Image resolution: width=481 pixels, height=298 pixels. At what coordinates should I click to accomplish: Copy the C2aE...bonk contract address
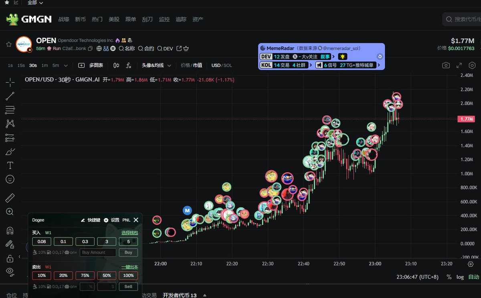[90, 49]
